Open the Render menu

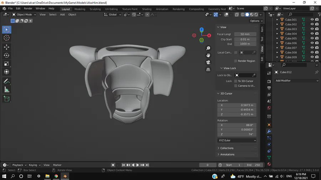[x=28, y=9]
